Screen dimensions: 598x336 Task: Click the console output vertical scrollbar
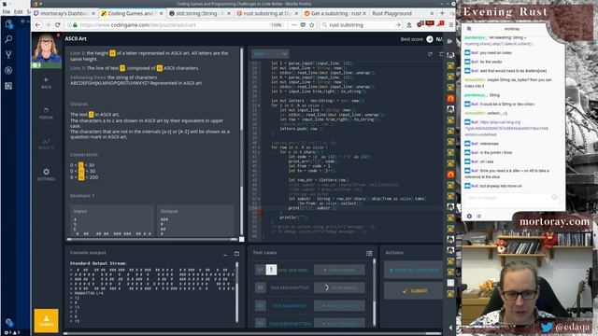click(236, 292)
